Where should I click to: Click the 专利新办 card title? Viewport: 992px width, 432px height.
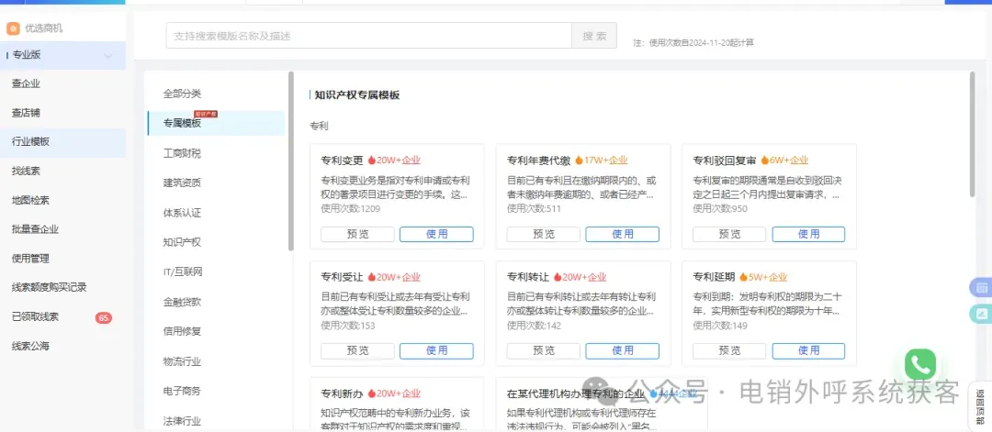coord(343,394)
